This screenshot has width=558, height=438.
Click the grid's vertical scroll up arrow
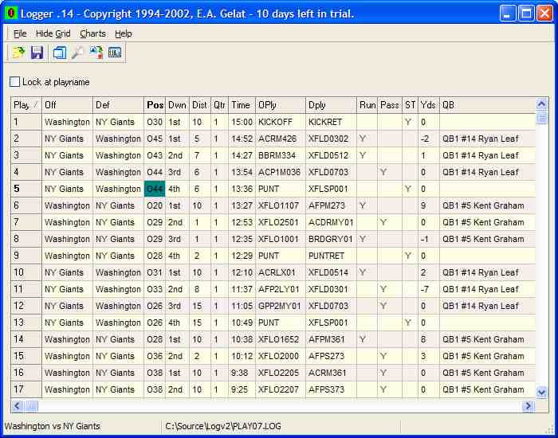pyautogui.click(x=541, y=104)
